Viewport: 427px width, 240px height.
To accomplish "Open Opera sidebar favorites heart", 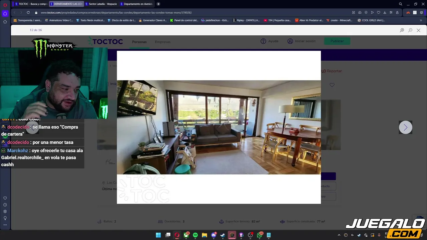I will (x=5, y=198).
